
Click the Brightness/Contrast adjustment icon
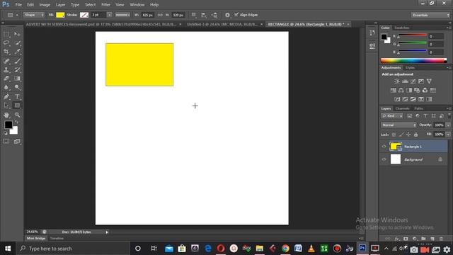coord(397,81)
